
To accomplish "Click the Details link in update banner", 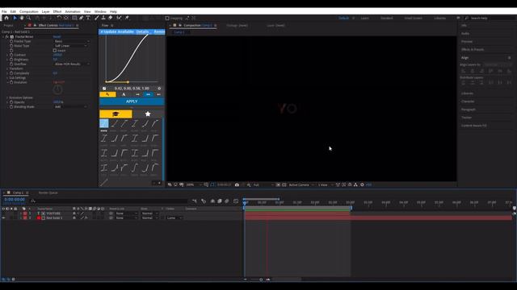I will 142,31.
